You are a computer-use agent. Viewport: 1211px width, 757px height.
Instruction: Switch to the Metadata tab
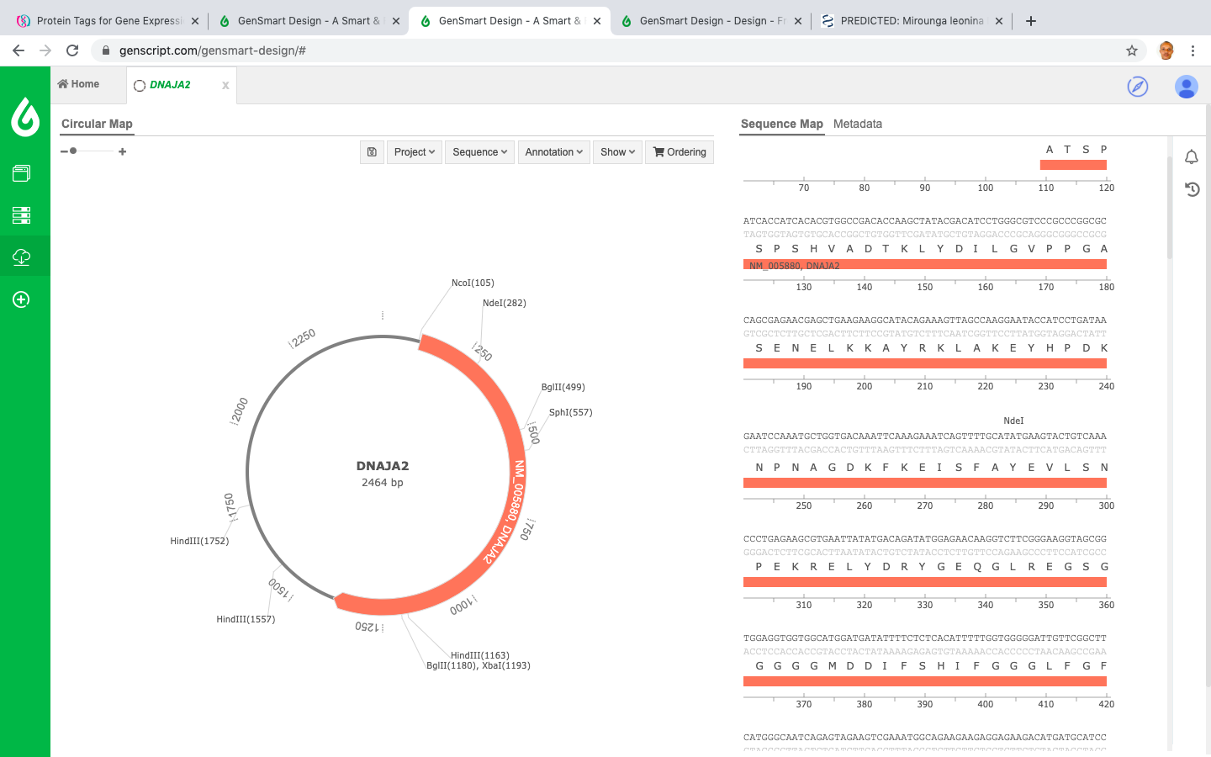coord(858,124)
